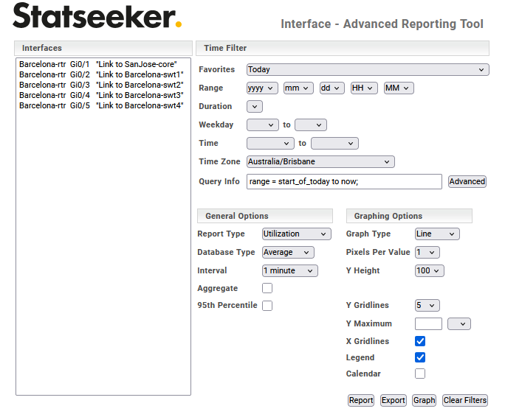Uncheck the X Gridlines checkbox
The width and height of the screenshot is (505, 417).
(x=420, y=341)
